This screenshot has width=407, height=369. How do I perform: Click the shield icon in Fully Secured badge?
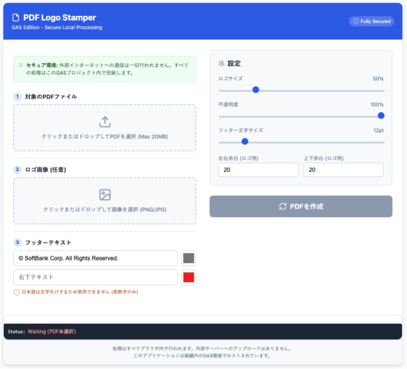pos(356,21)
